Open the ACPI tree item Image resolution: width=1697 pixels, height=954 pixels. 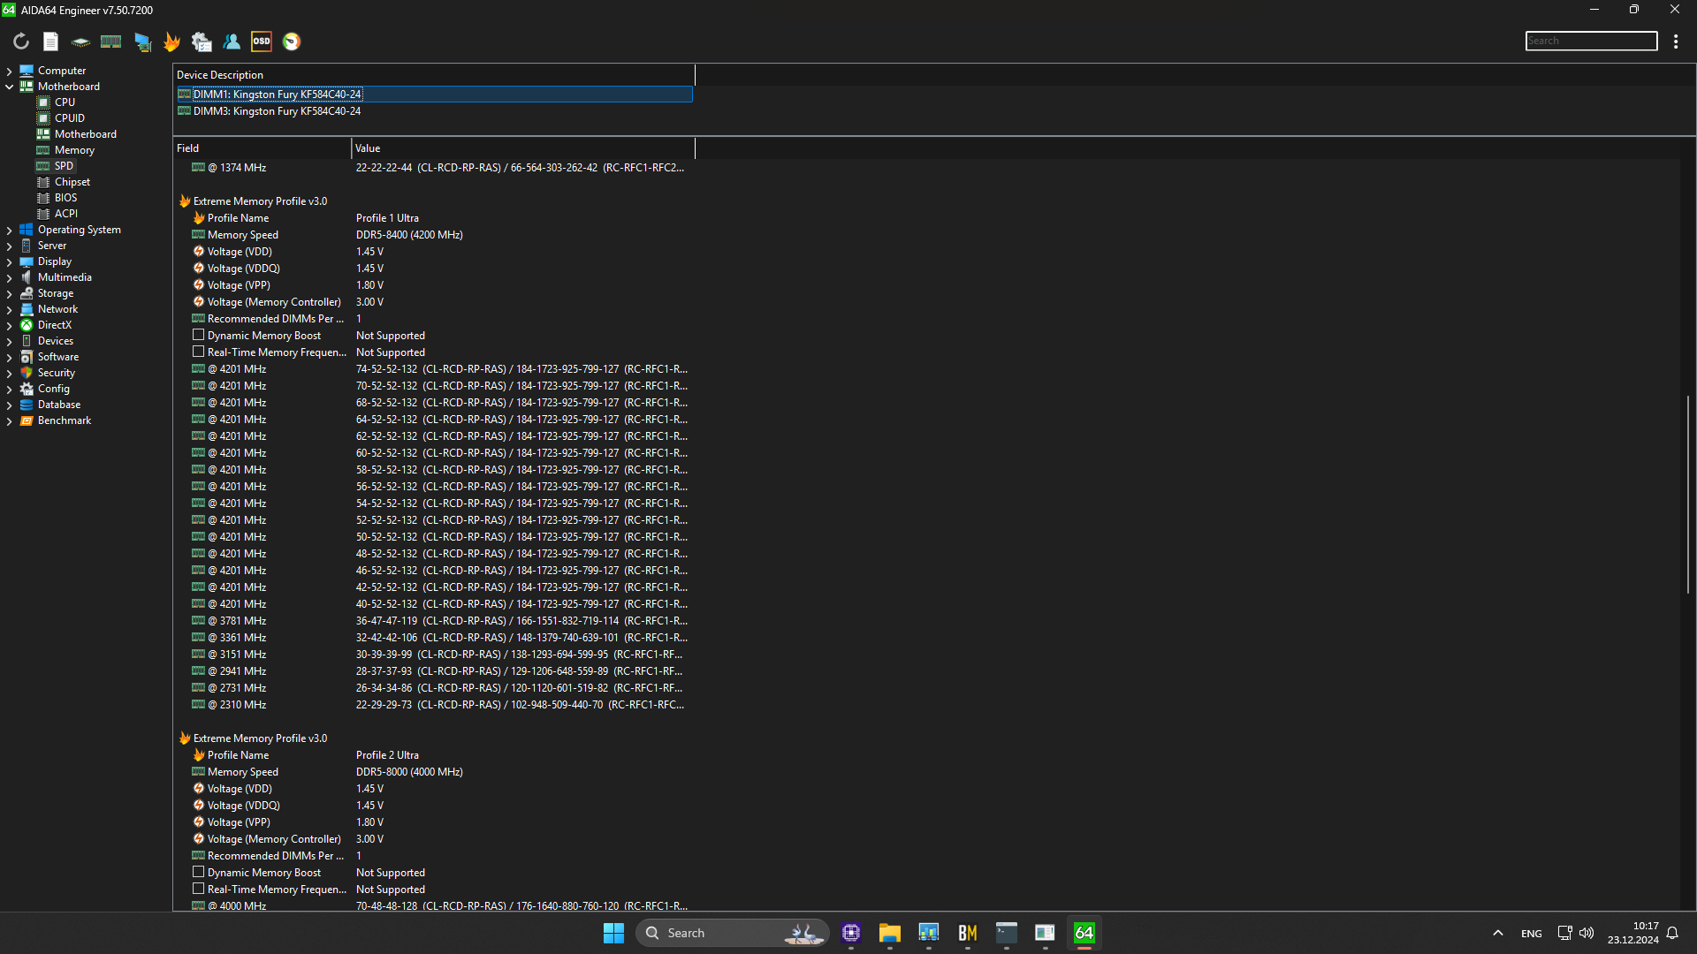pyautogui.click(x=65, y=214)
